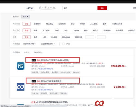
Task: Open 数夫智造版MES管理软件(独立部署) product link
Action: (53, 60)
